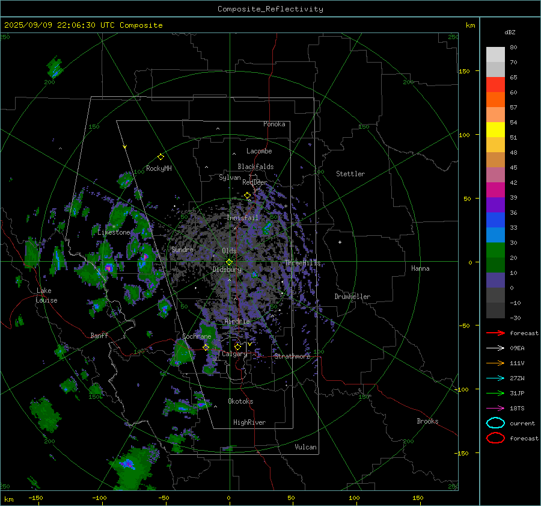This screenshot has width=541, height=506.
Task: Select the 65 dBZ red color swatch
Action: [x=495, y=85]
